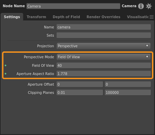Open the tab list hamburger menu
Image resolution: width=155 pixels, height=135 pixels.
[x=152, y=17]
